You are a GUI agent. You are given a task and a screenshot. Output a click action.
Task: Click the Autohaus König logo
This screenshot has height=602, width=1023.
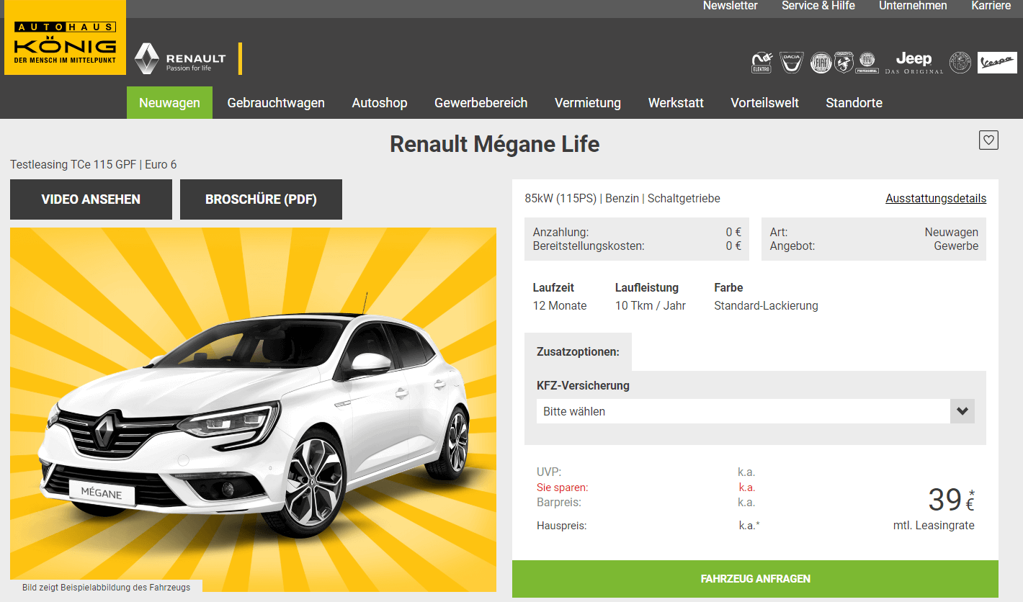tap(63, 37)
